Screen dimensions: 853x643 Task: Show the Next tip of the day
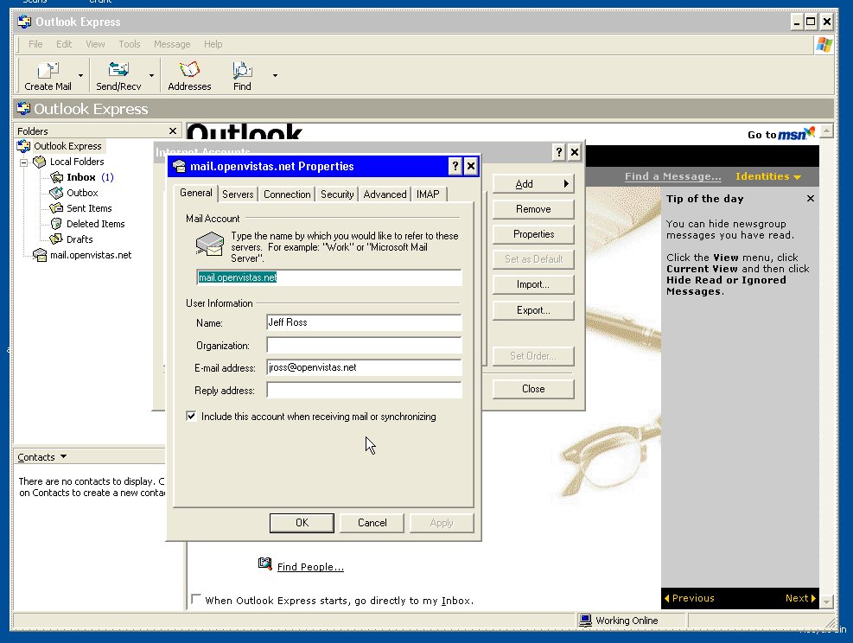[x=800, y=598]
